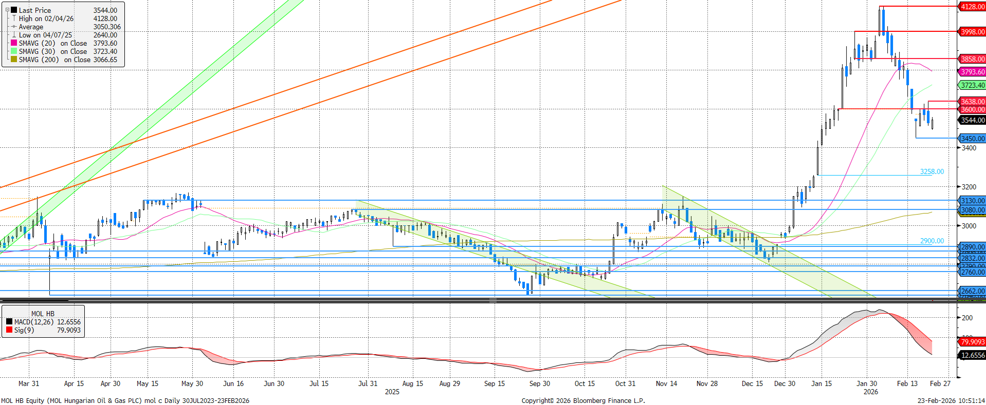Click the magenta SMAVG (20) swatch

click(x=14, y=43)
